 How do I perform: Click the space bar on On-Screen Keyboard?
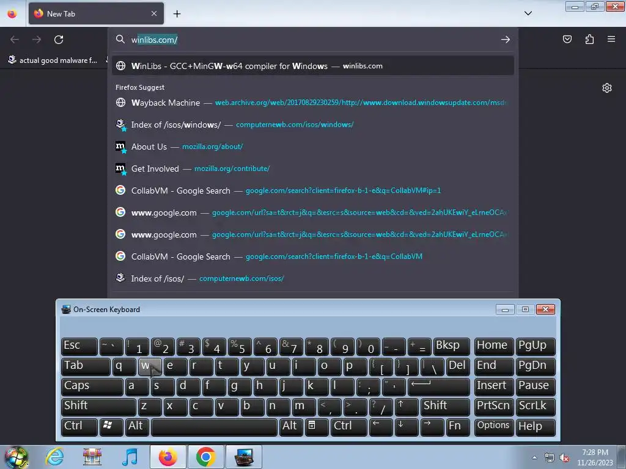[214, 426]
